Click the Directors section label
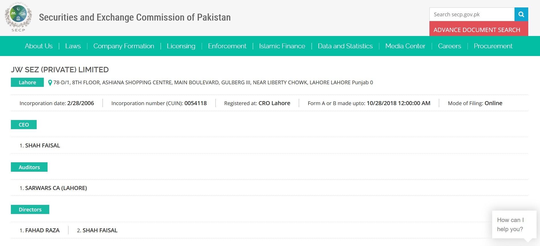 (30, 209)
